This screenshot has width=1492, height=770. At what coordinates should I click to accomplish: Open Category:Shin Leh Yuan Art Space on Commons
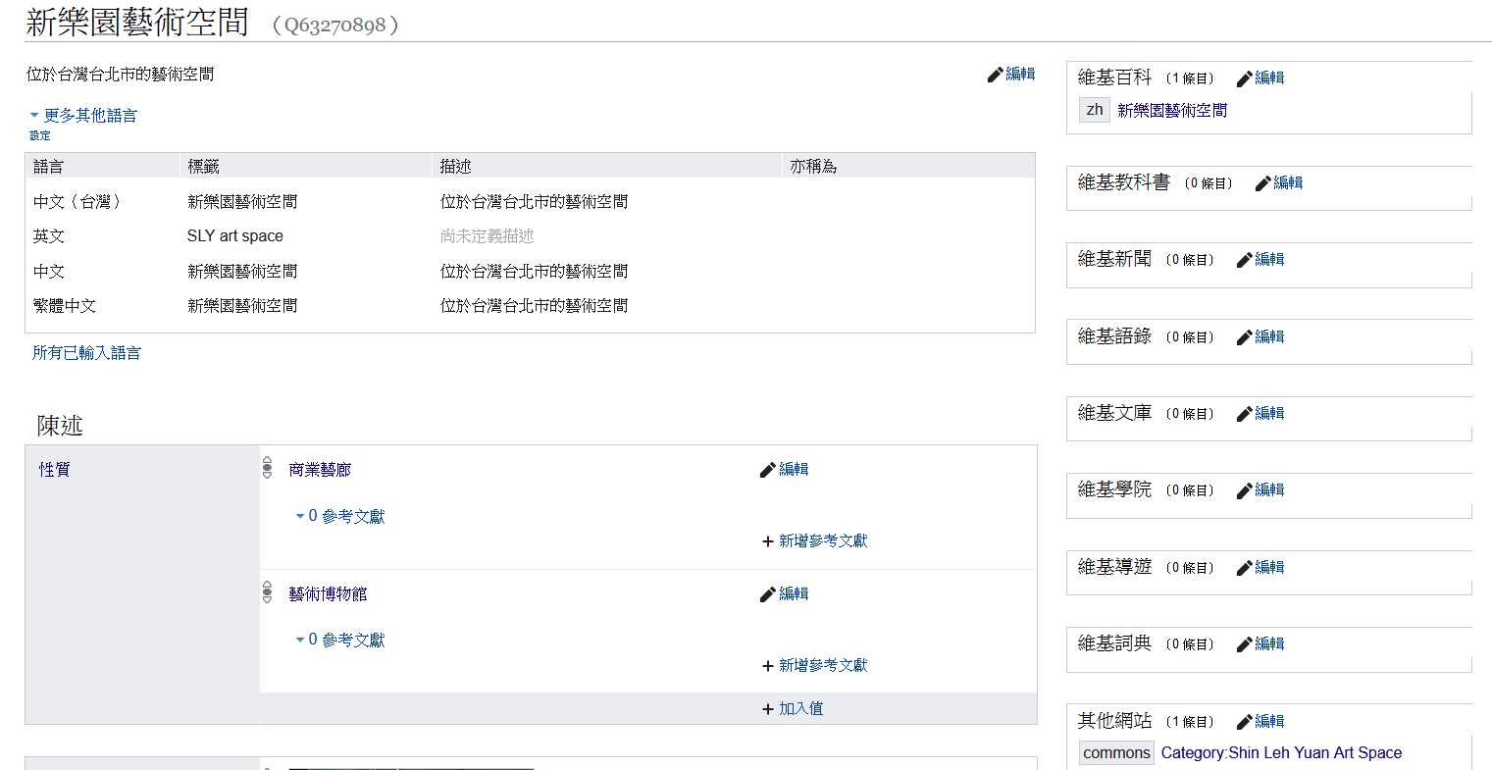point(1281,753)
